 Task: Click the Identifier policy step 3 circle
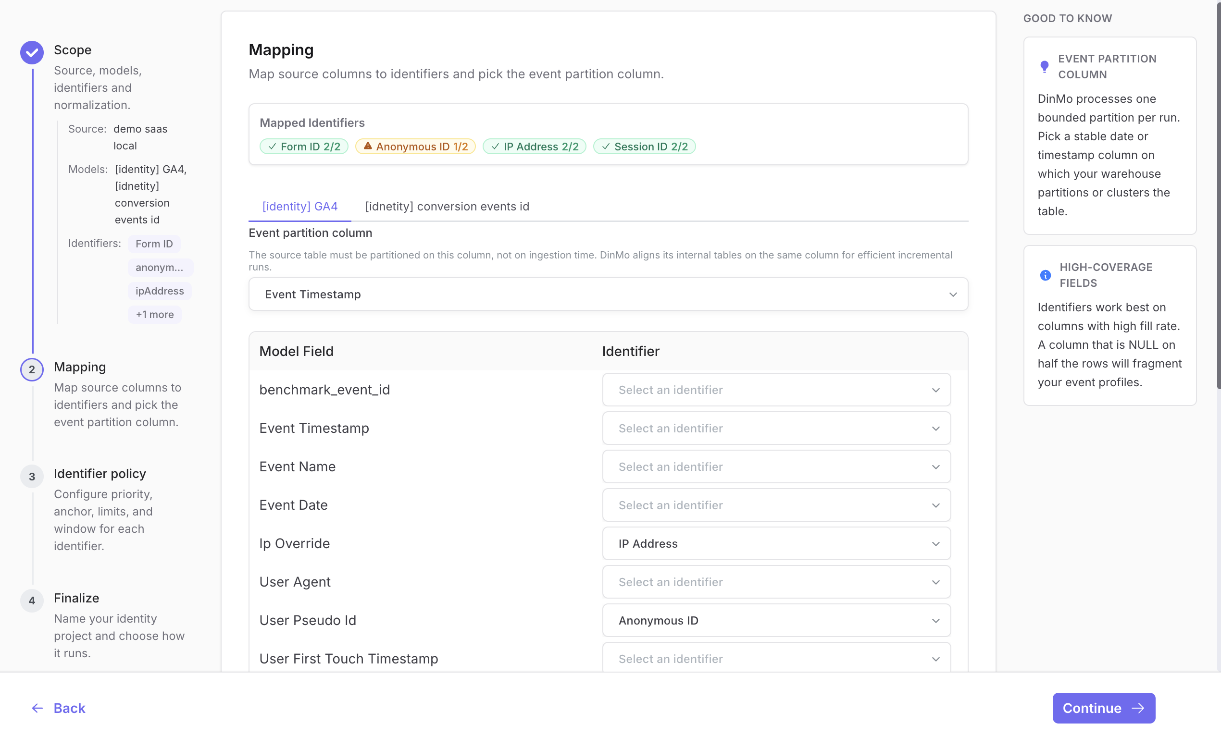(32, 476)
